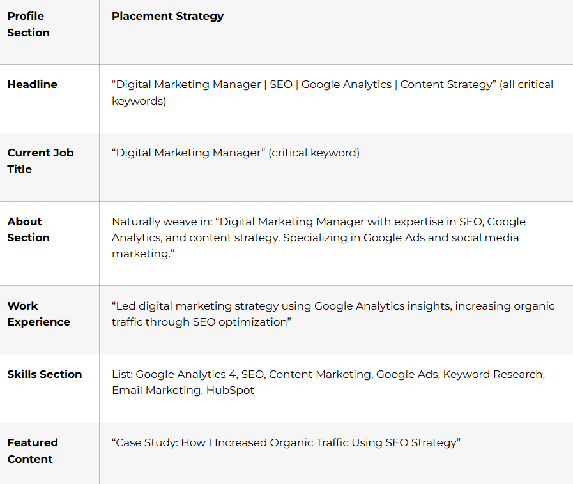This screenshot has height=484, width=573.
Task: Click "Keyword Research" in the skills list
Action: pyautogui.click(x=492, y=374)
